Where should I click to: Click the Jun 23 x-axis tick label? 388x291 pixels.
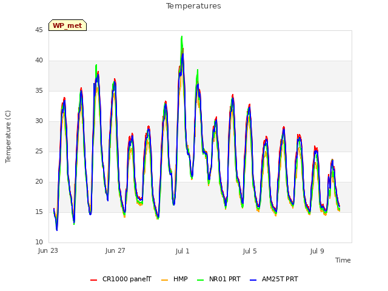click(48, 251)
